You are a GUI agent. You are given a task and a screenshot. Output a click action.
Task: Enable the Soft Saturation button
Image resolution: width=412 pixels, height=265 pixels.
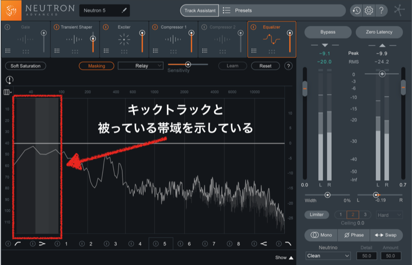[x=25, y=66]
